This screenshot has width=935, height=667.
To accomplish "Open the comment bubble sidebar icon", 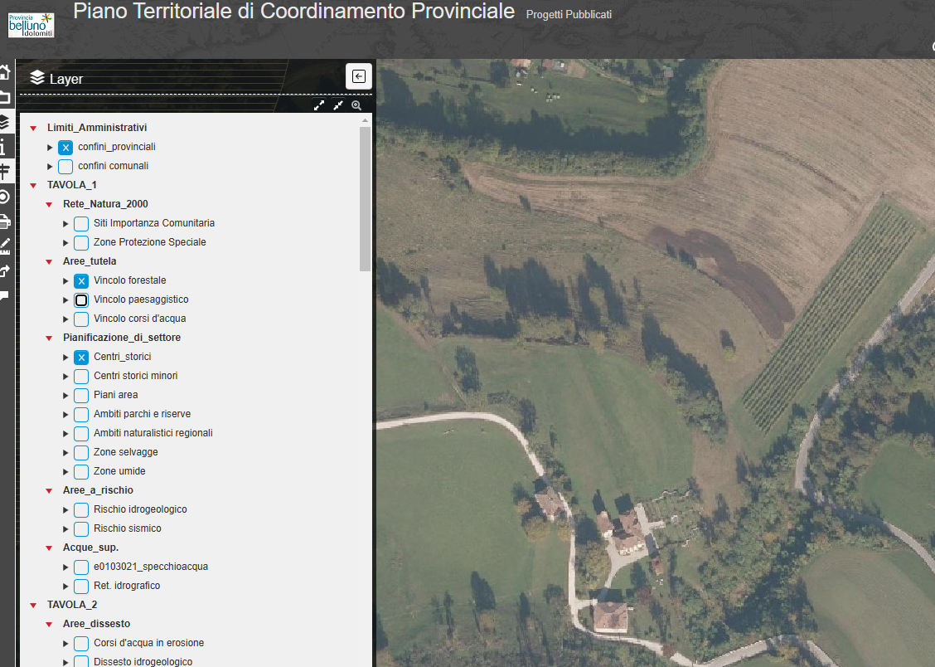I will [4, 296].
